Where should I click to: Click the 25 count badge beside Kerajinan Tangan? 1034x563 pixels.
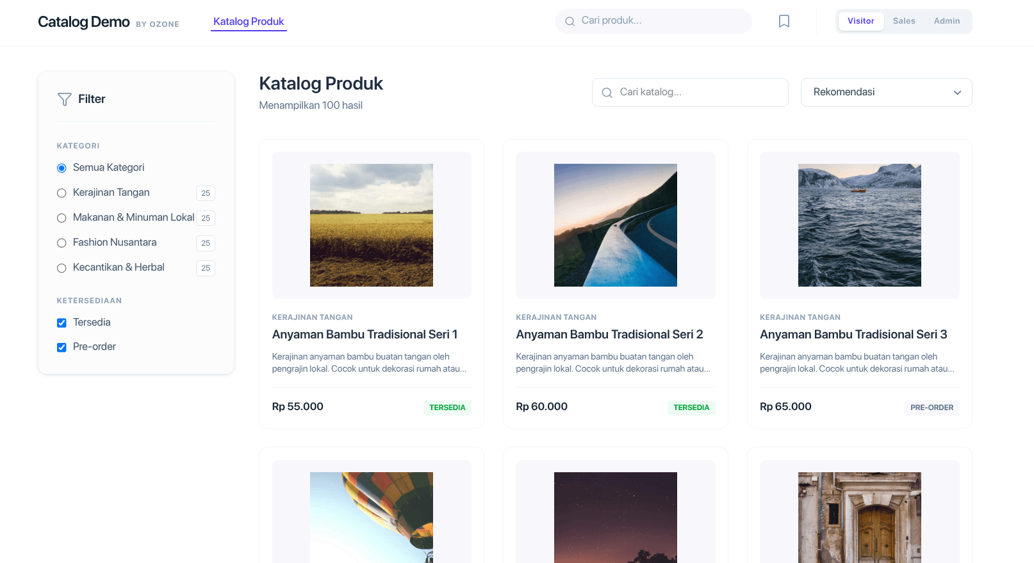[x=206, y=193]
